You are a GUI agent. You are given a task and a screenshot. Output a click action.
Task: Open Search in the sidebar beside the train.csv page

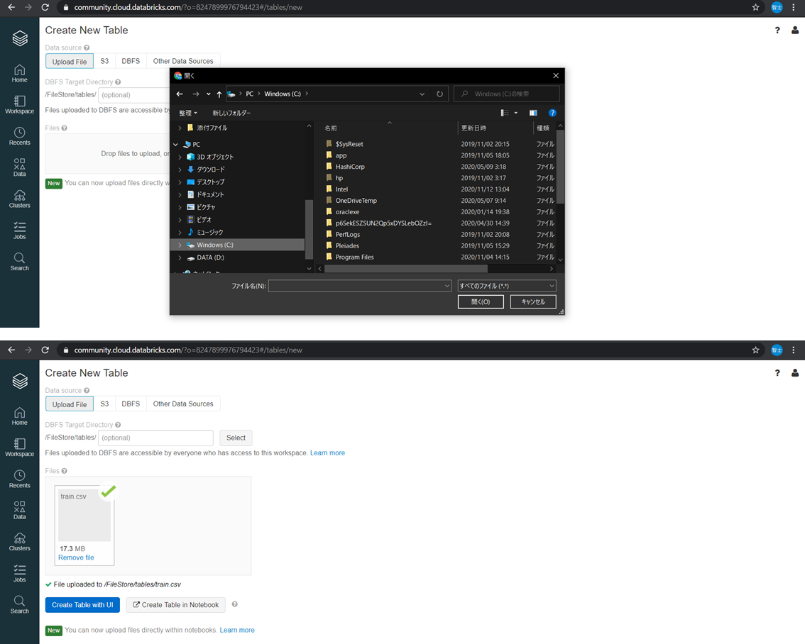pos(19,604)
